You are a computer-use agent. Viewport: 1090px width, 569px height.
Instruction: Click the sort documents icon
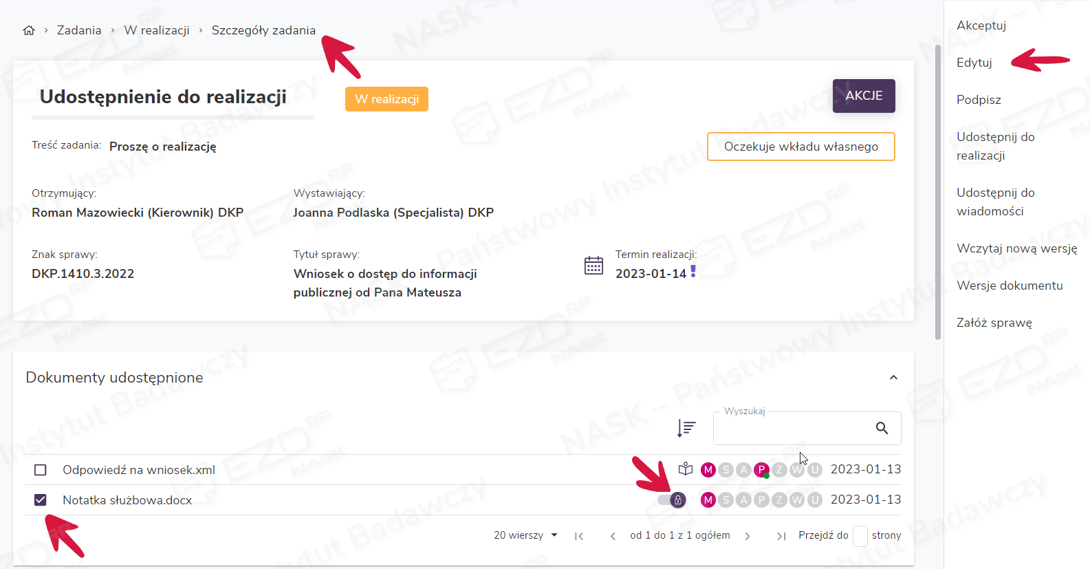[686, 428]
